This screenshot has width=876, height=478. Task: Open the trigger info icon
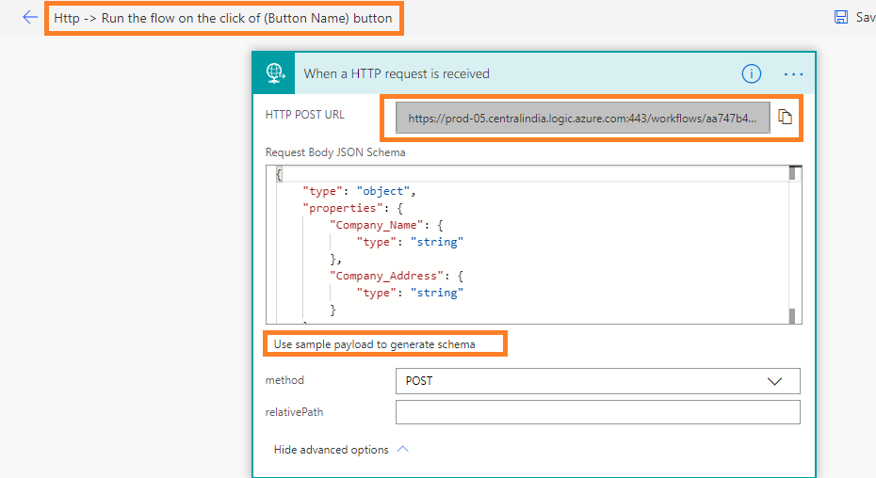[x=751, y=73]
